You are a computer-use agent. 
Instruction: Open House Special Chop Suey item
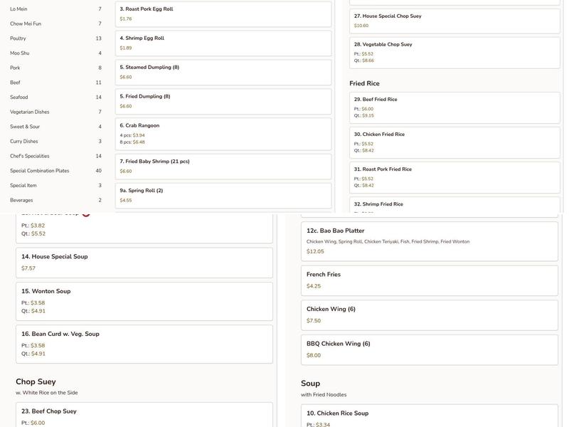point(454,21)
